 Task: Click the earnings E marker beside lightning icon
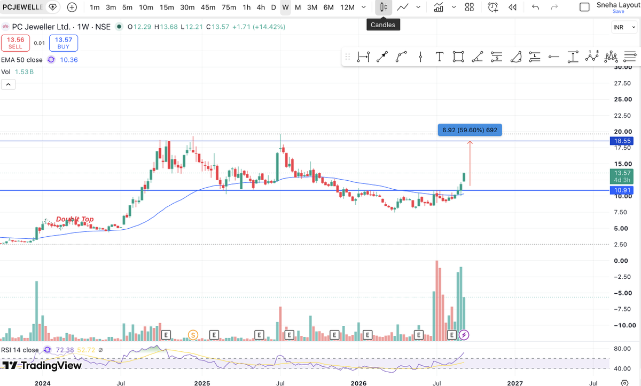tap(452, 335)
